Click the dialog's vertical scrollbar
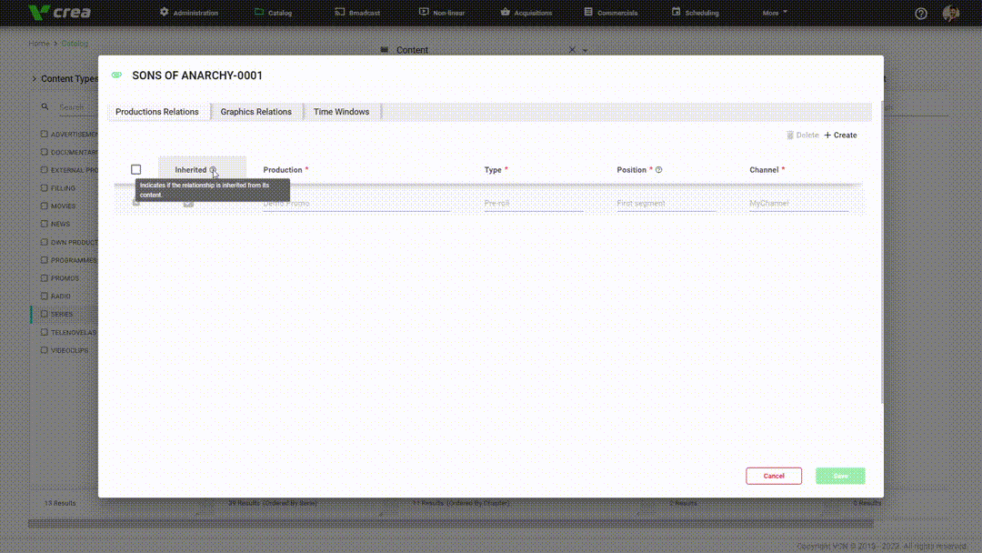 click(882, 250)
